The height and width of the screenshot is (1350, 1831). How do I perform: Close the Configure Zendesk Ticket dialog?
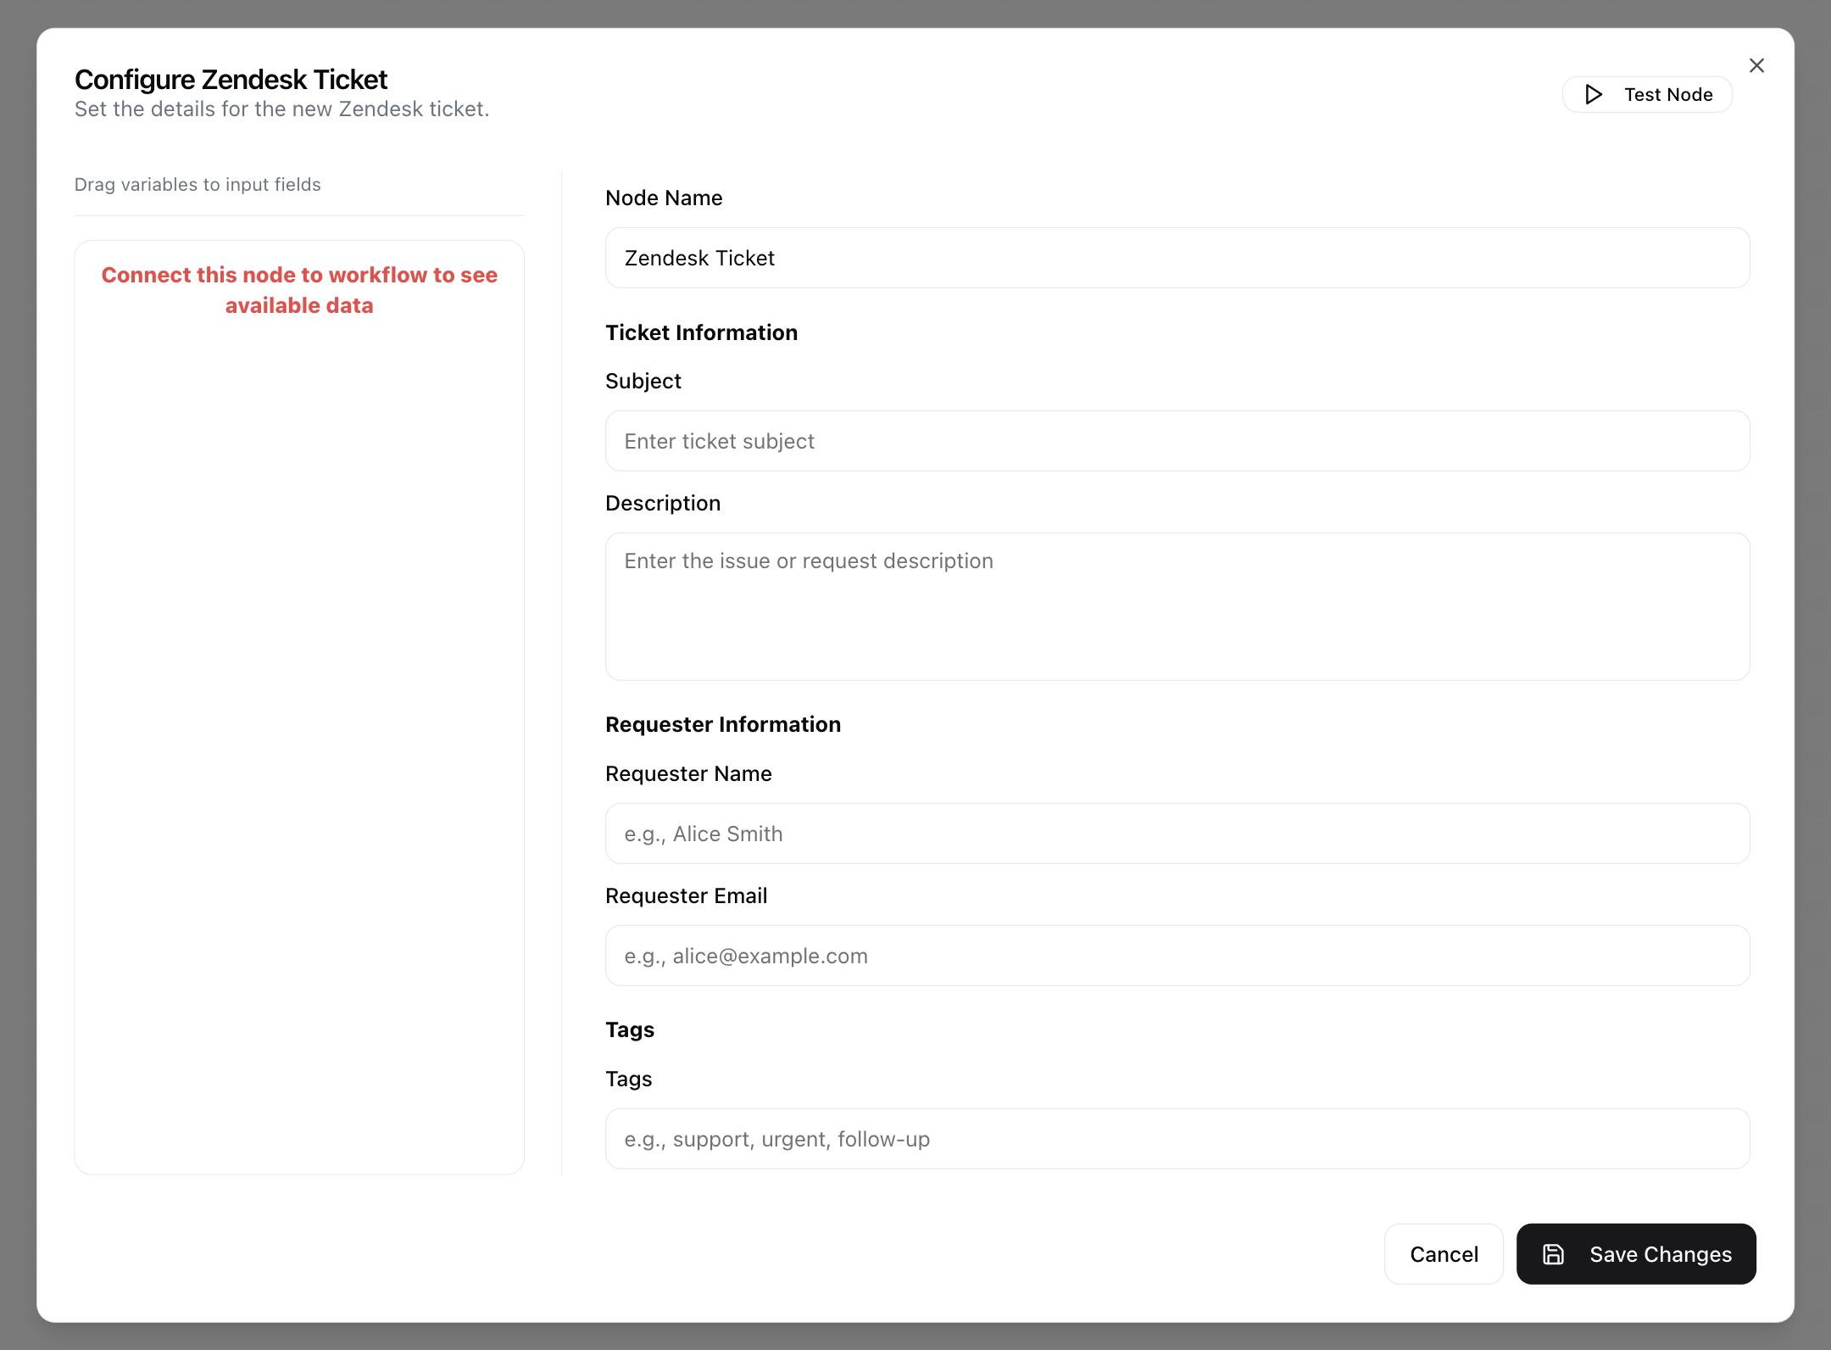tap(1756, 66)
